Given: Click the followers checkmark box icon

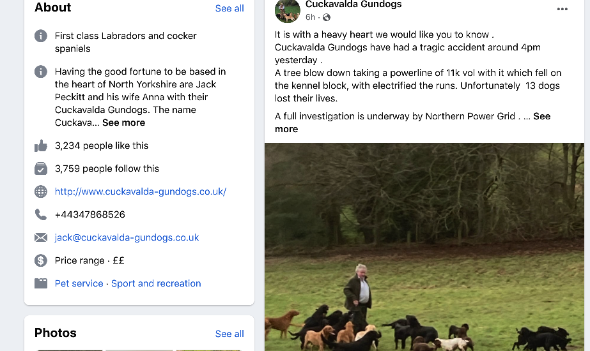Looking at the screenshot, I should (41, 168).
